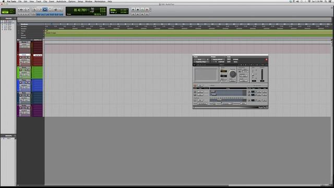The height and width of the screenshot is (188, 334).
Task: Open the Vocal track view selector
Action: (24, 60)
